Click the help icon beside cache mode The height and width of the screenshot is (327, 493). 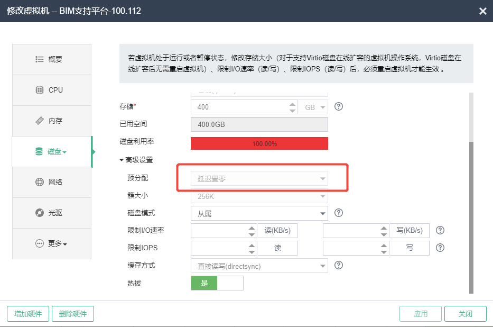(339, 265)
